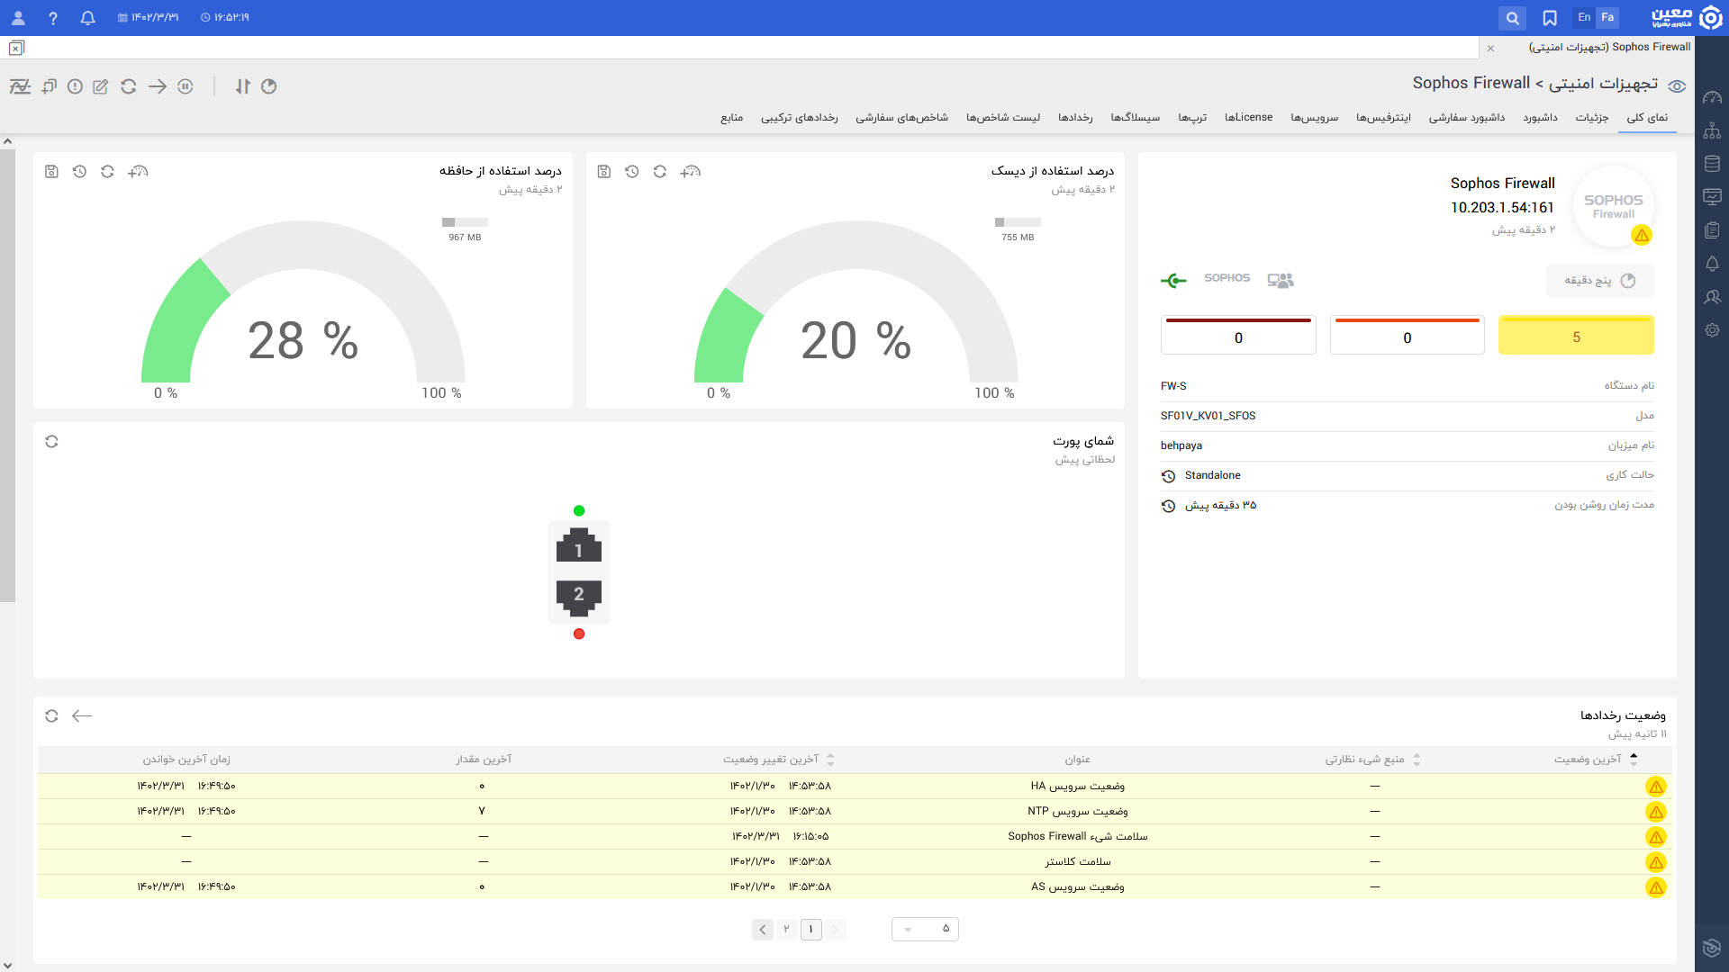The image size is (1729, 972).
Task: Click the monitor-arrow toolbar icon
Action: click(x=49, y=86)
